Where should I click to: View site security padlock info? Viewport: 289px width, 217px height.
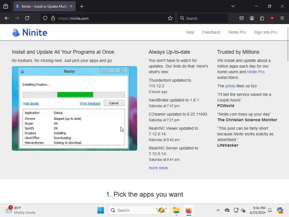53,18
